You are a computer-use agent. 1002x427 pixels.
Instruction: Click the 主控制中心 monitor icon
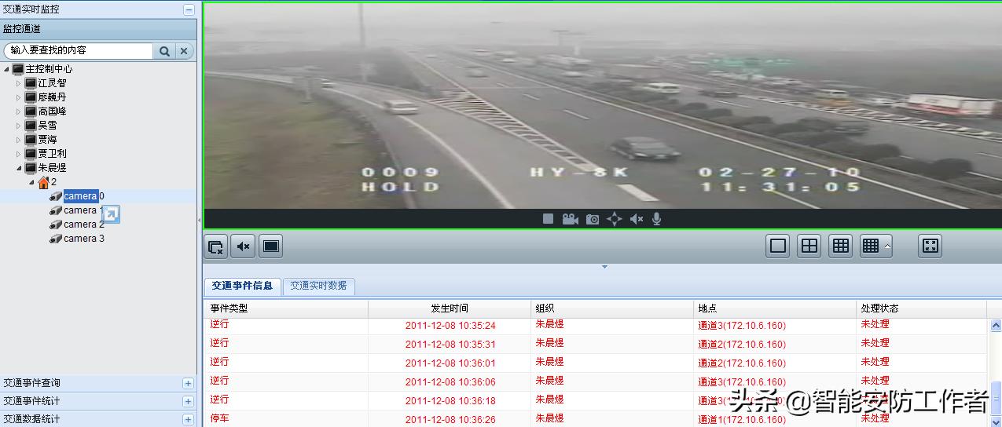(x=18, y=69)
